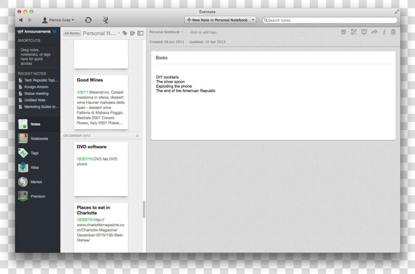This screenshot has height=274, width=415.
Task: Click the note list sort options icon
Action: point(132,33)
